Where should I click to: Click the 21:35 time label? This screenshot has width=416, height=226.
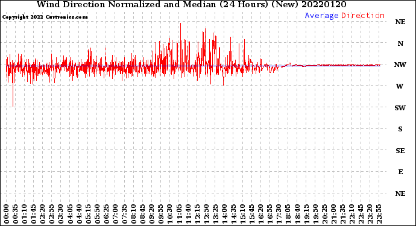[x=342, y=214]
